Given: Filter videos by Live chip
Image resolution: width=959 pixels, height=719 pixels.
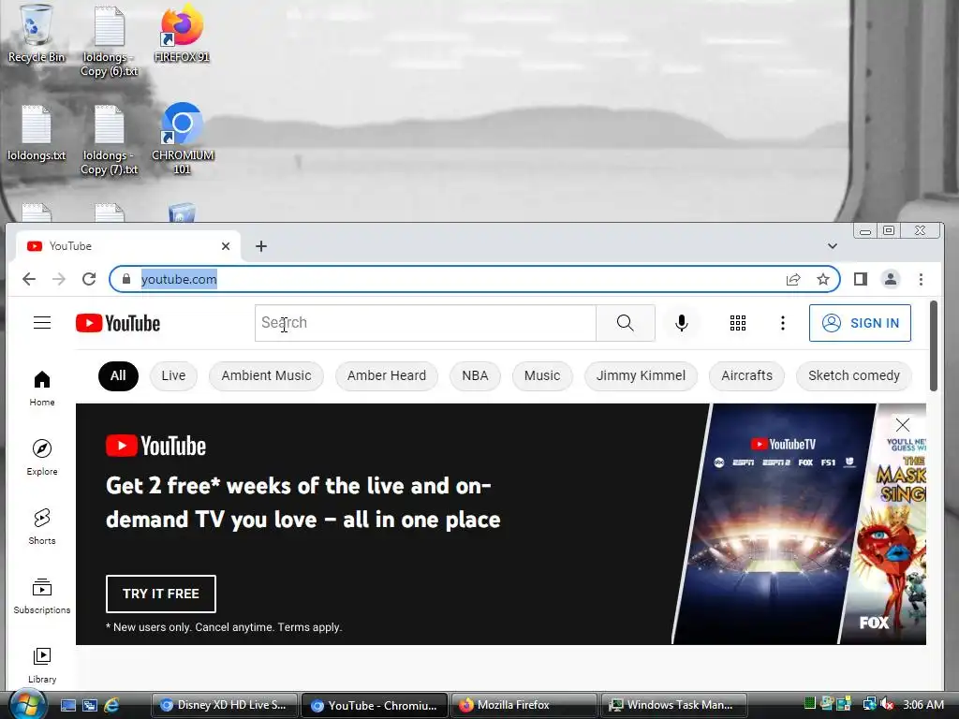Looking at the screenshot, I should pyautogui.click(x=173, y=375).
